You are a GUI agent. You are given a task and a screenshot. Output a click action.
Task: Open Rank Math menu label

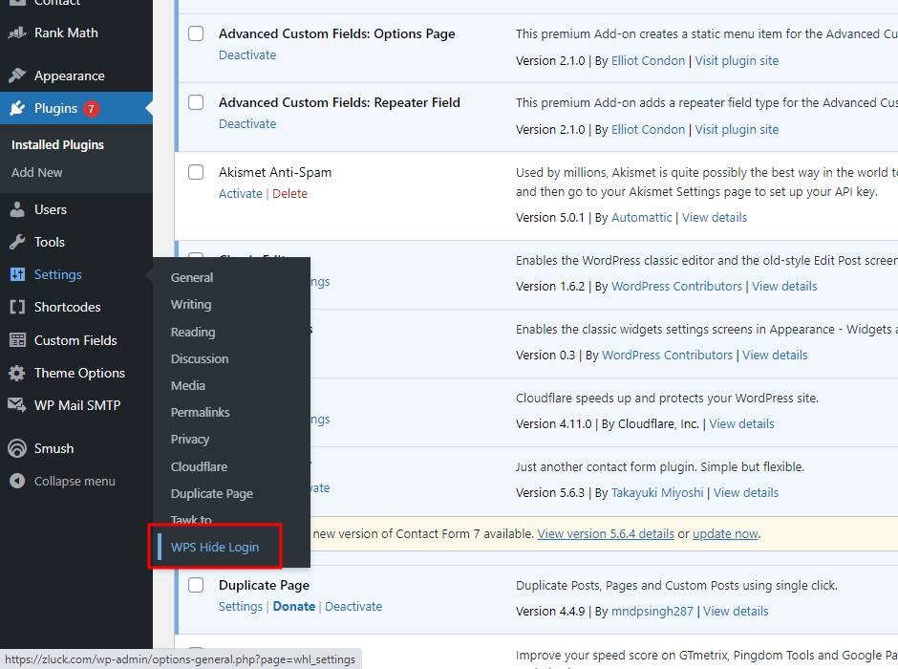coord(66,32)
